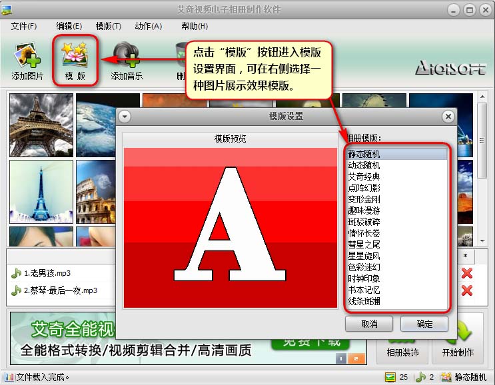
Task: Click the template icon beside 静态随机 in status bar
Action: [x=446, y=377]
